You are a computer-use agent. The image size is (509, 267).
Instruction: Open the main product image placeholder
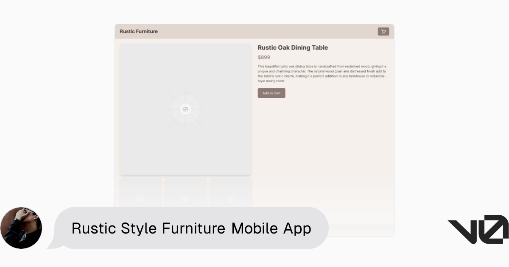[x=185, y=109]
